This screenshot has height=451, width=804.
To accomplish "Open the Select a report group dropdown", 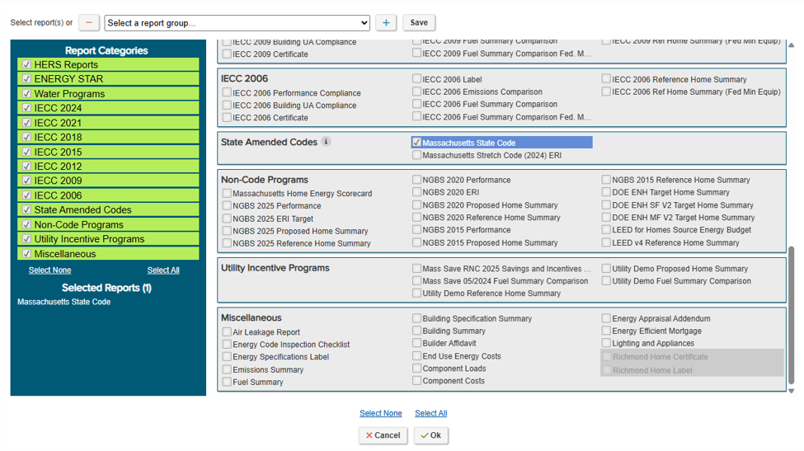I will pos(237,23).
